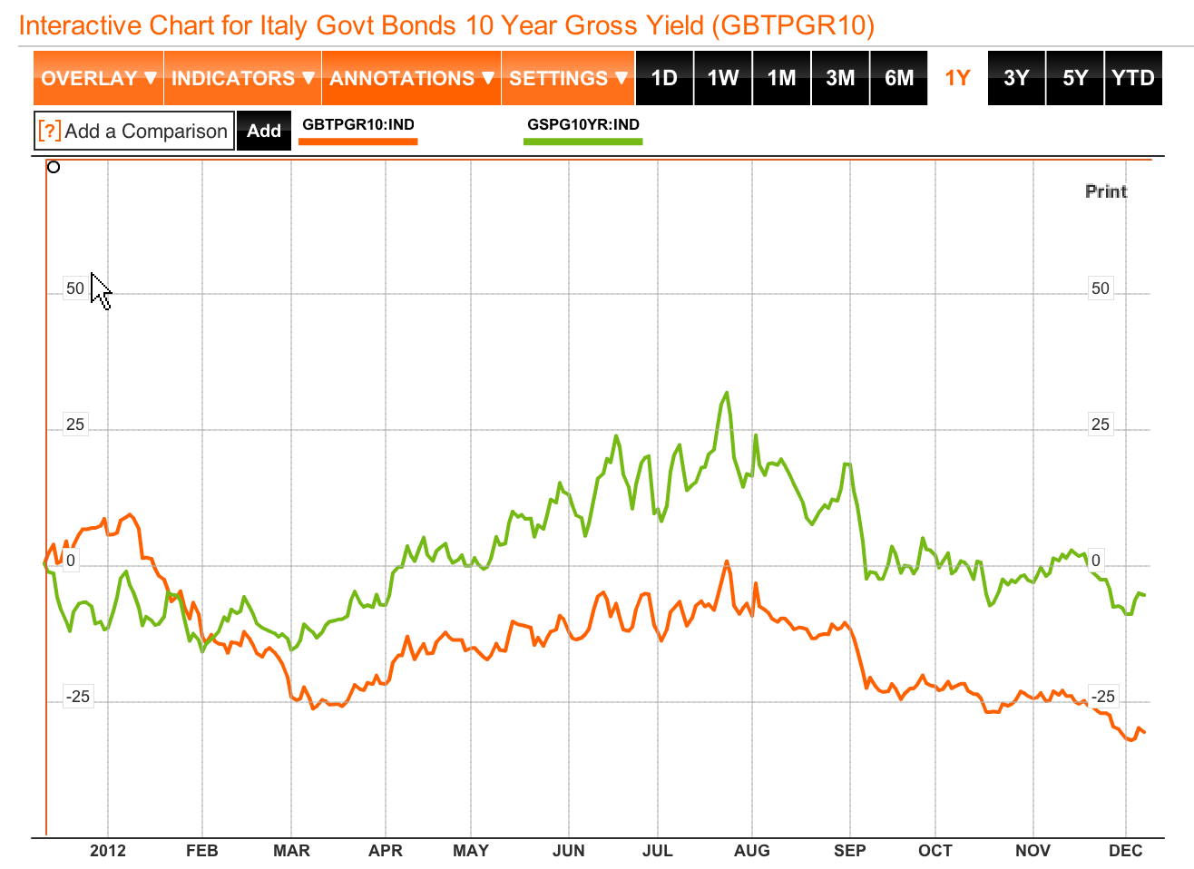Open the SETTINGS dropdown menu

point(568,78)
